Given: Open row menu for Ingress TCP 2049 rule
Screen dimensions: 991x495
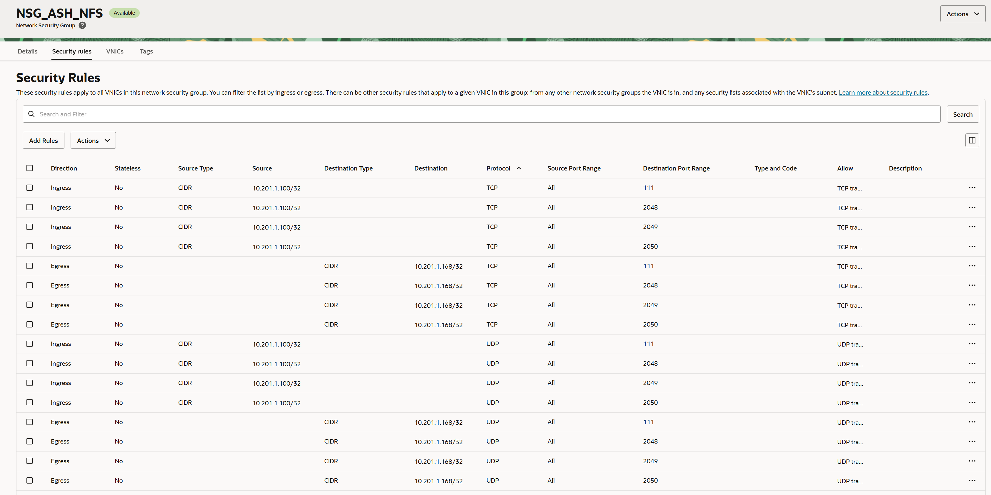Looking at the screenshot, I should pyautogui.click(x=972, y=227).
